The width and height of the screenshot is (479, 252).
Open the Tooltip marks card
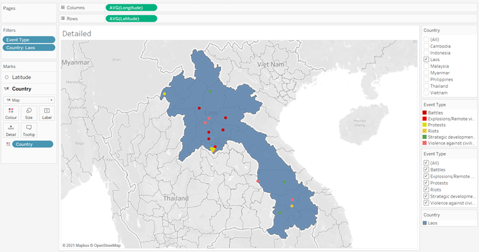point(29,130)
